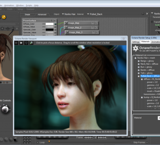Click Diffuse_Color white swatch
This screenshot has height=145, width=160.
click(50, 24)
